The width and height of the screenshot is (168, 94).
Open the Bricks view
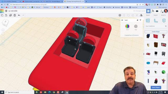[x=157, y=11]
